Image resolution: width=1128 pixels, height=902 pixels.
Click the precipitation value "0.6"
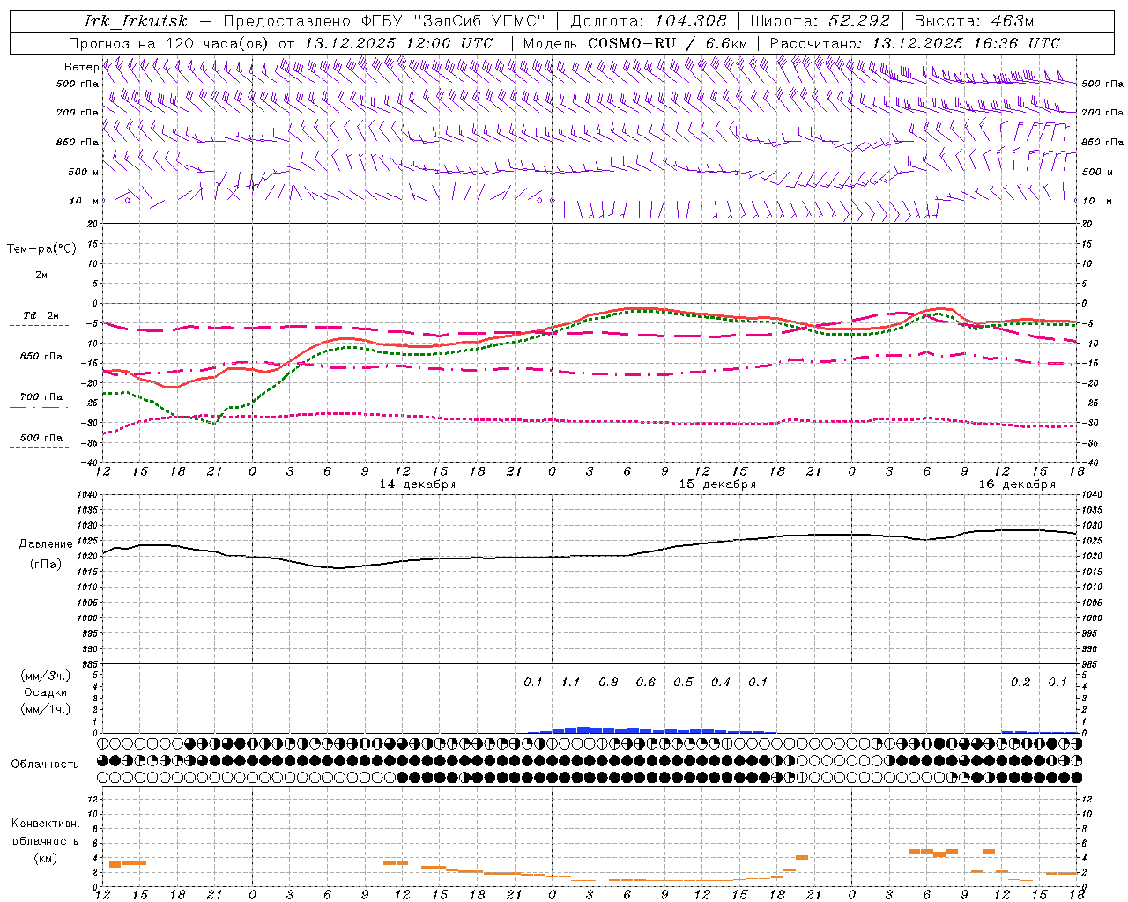pyautogui.click(x=646, y=682)
